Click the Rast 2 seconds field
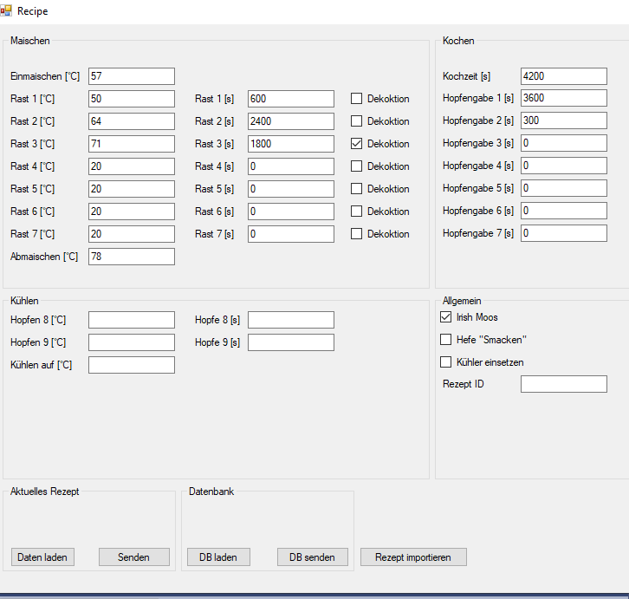 [290, 121]
